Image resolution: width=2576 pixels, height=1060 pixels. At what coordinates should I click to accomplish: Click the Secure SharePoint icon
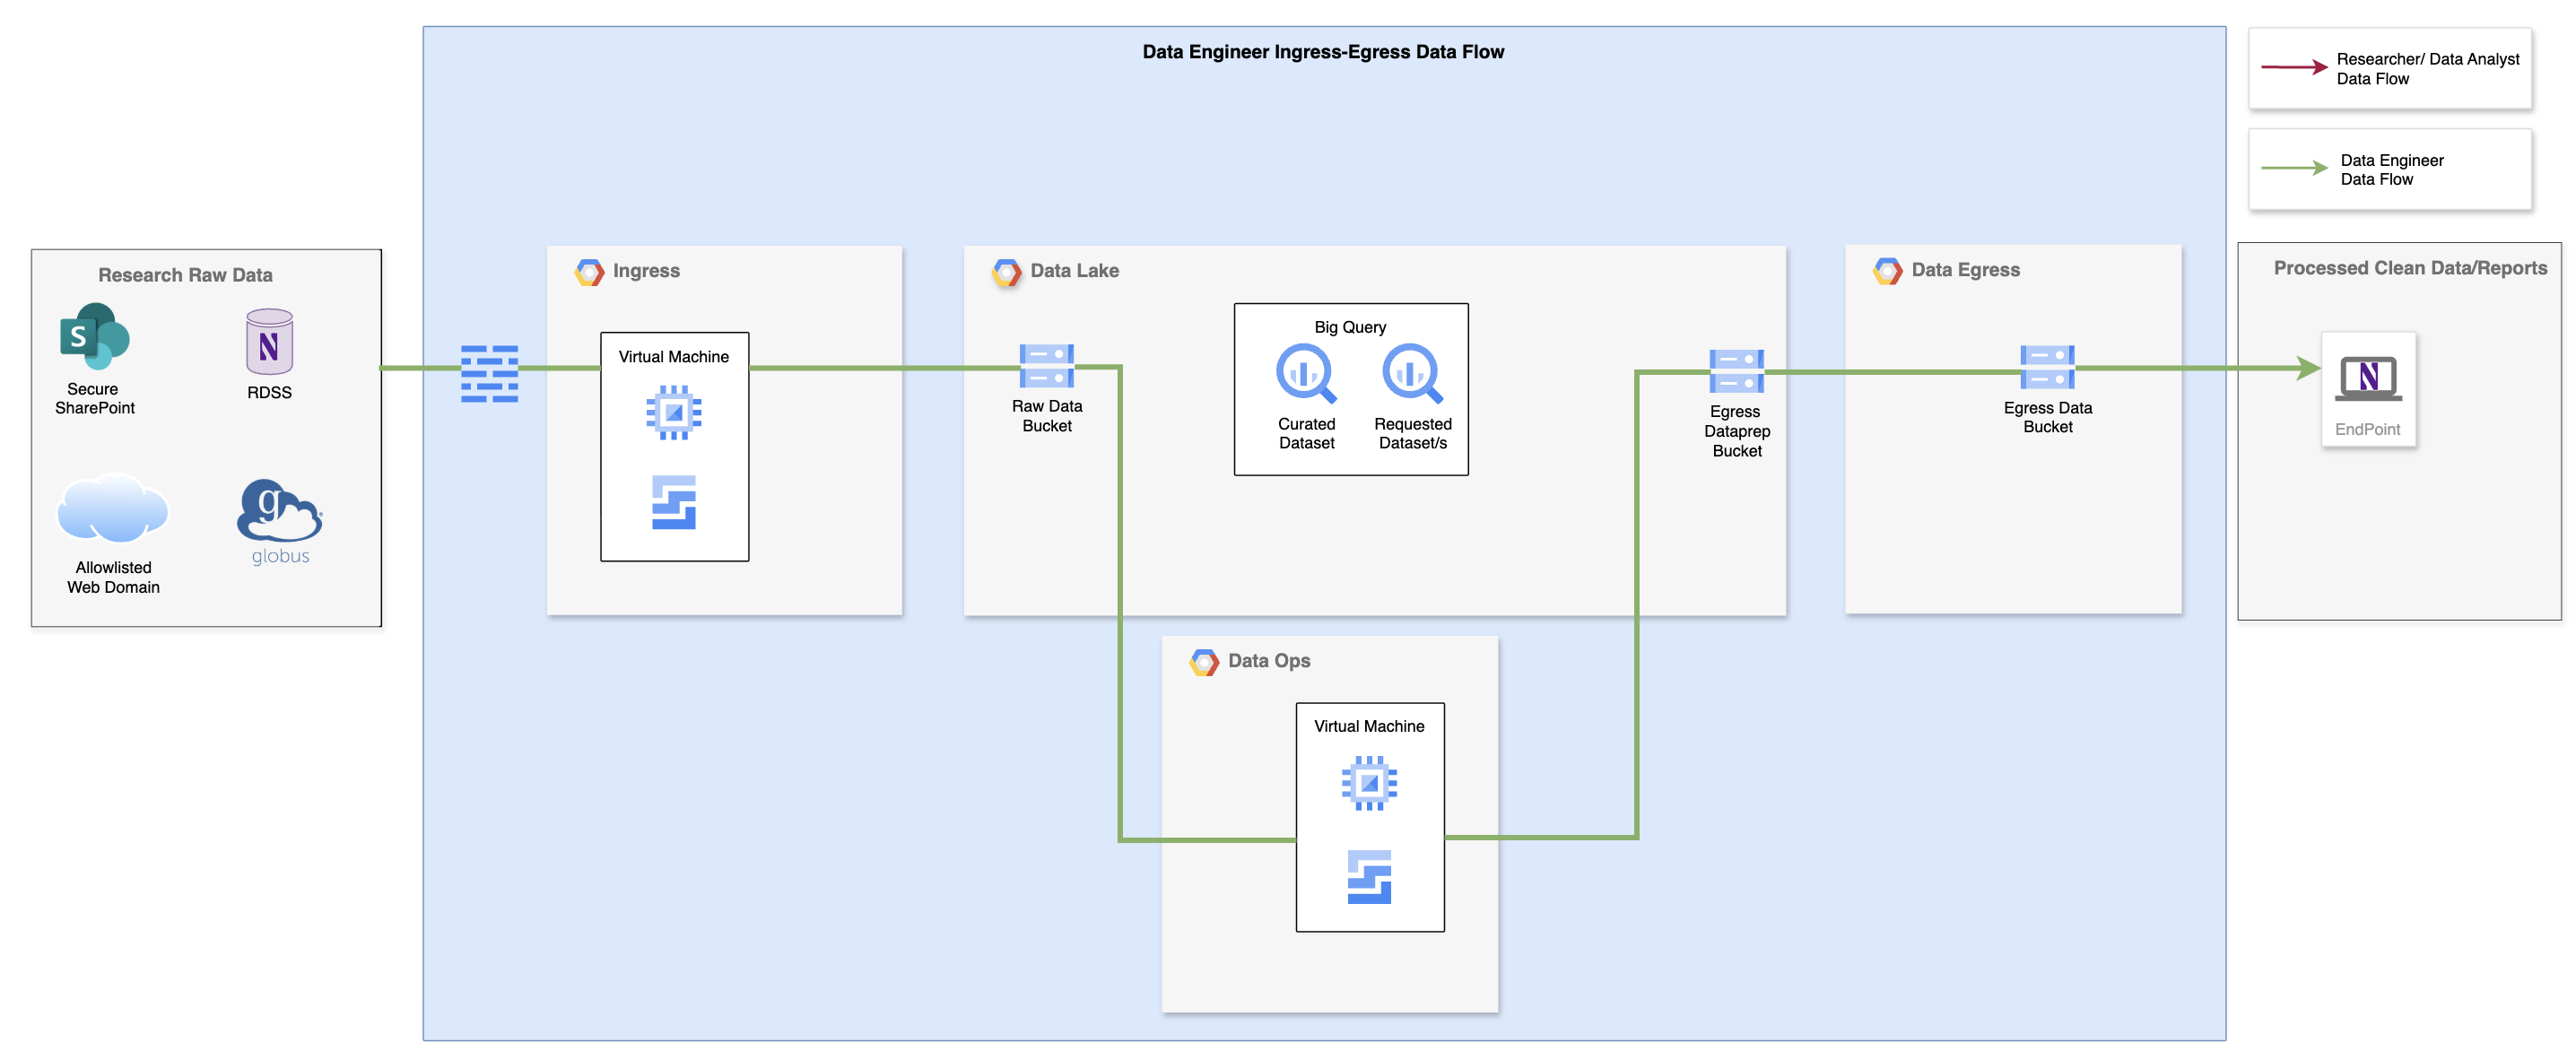coord(94,337)
